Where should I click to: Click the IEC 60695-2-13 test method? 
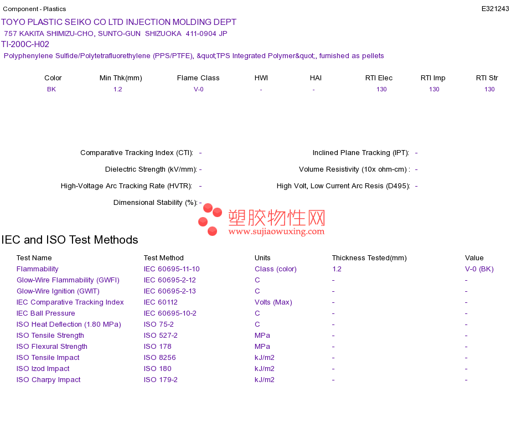170,291
